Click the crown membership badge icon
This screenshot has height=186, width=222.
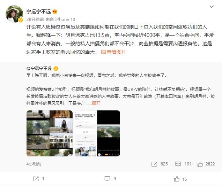[x=55, y=11]
